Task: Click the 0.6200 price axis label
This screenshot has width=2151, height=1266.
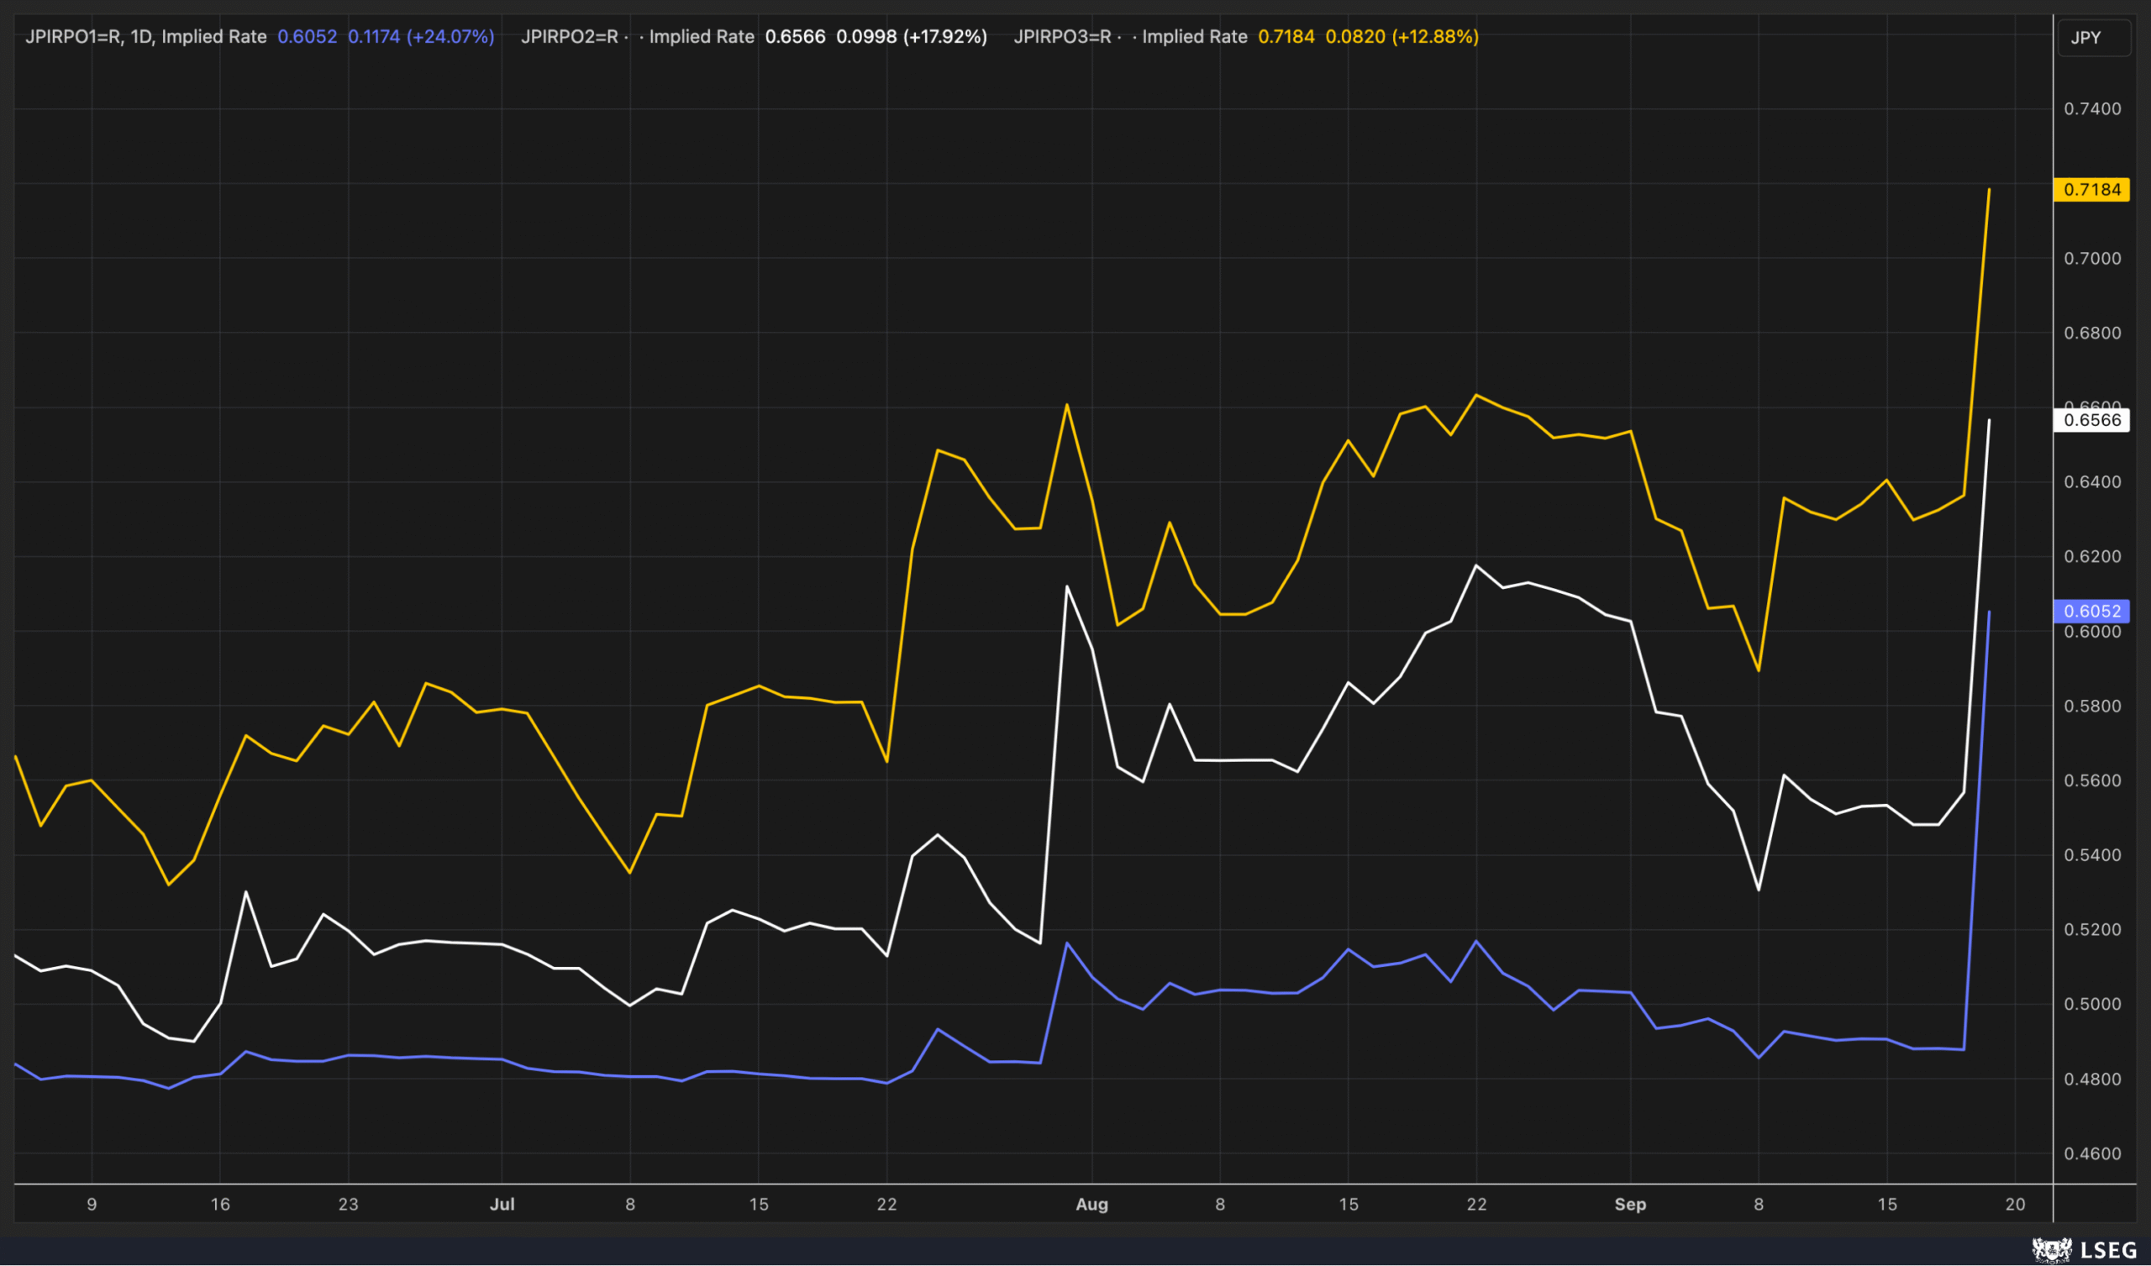Action: click(x=2092, y=557)
